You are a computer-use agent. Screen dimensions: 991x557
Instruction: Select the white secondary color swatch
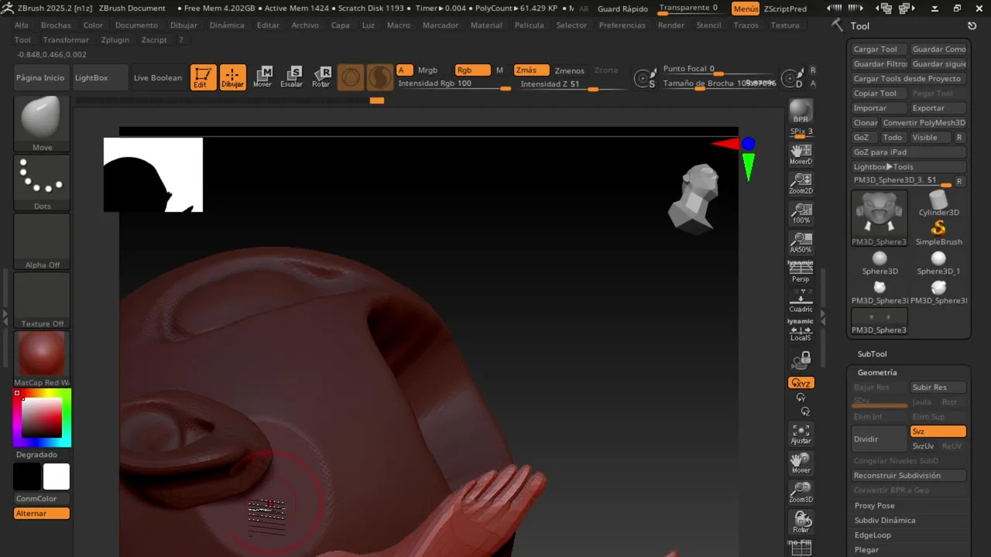(57, 477)
